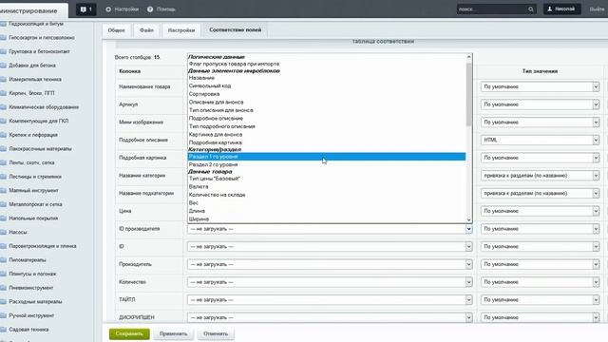Select Символьный код option in list
608x342 pixels.
327,85
